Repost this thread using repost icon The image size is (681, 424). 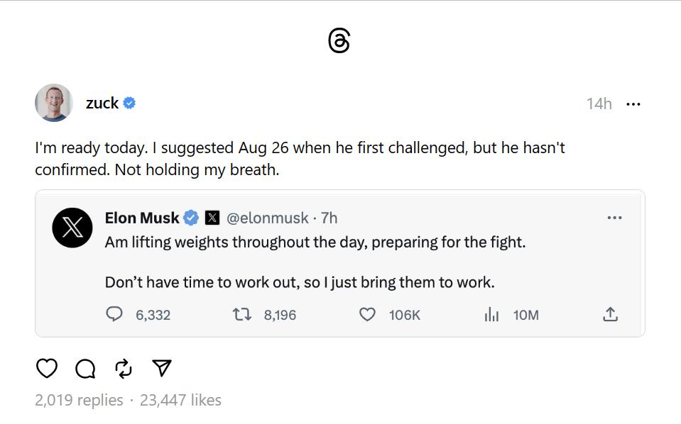point(123,368)
